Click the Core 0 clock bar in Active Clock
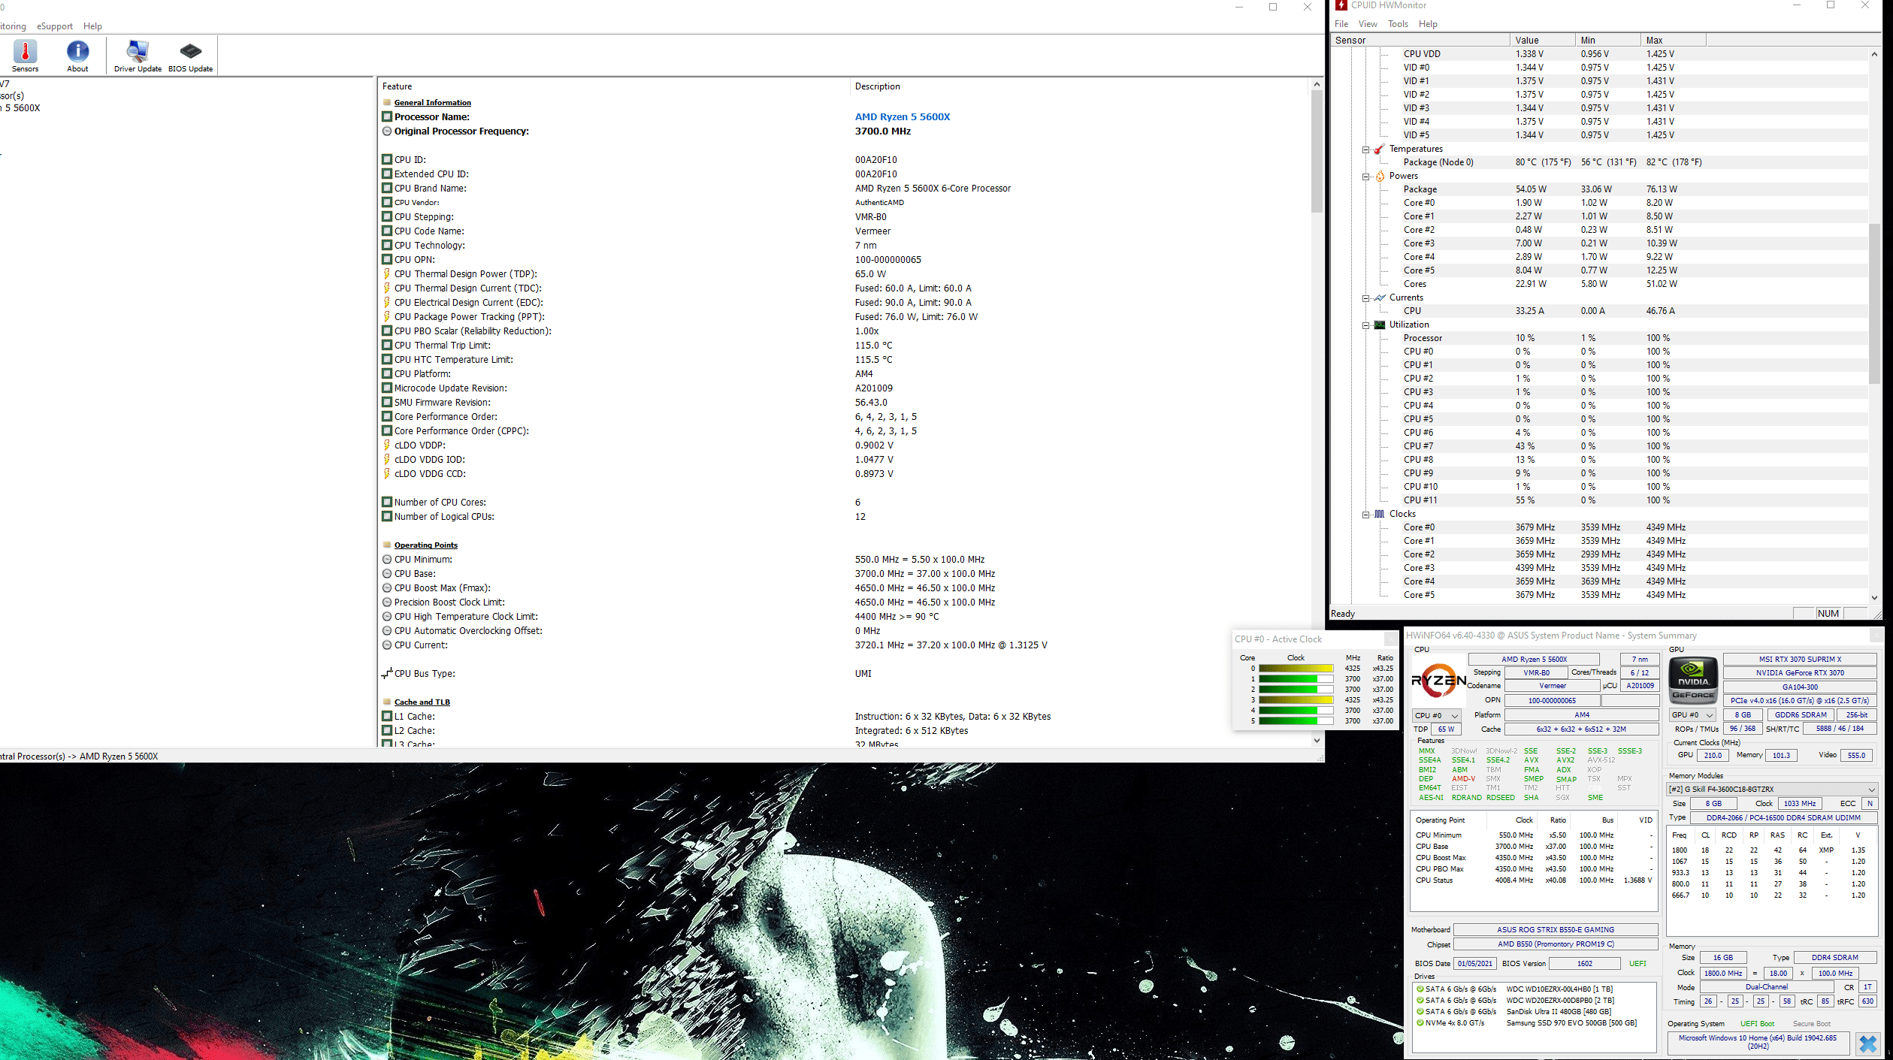Viewport: 1893px width, 1060px height. pos(1296,669)
